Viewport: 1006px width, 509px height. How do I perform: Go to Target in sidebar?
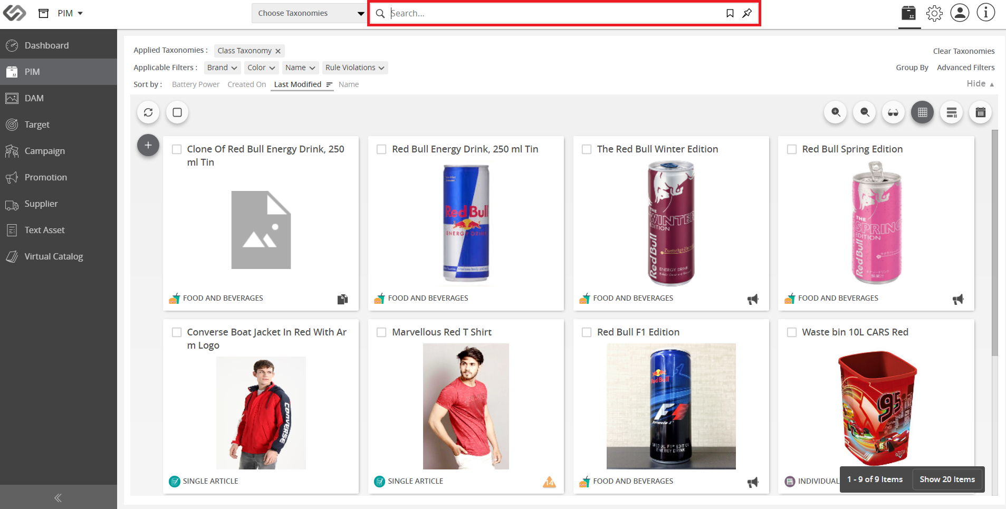point(59,124)
